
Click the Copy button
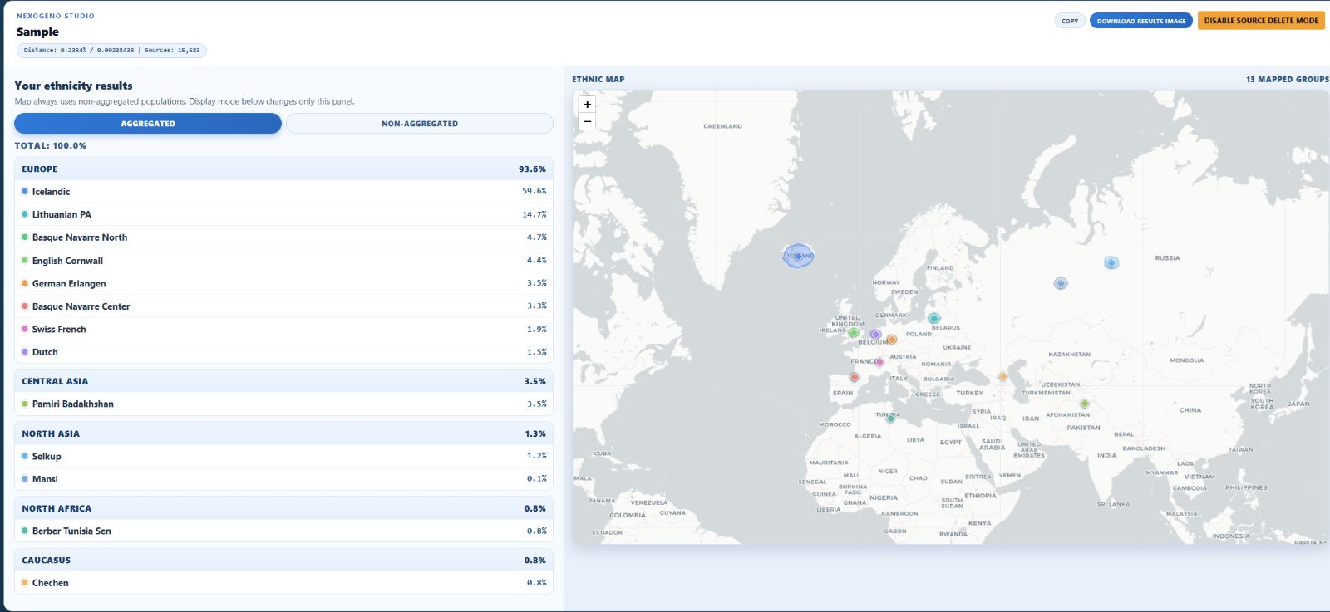pyautogui.click(x=1069, y=21)
